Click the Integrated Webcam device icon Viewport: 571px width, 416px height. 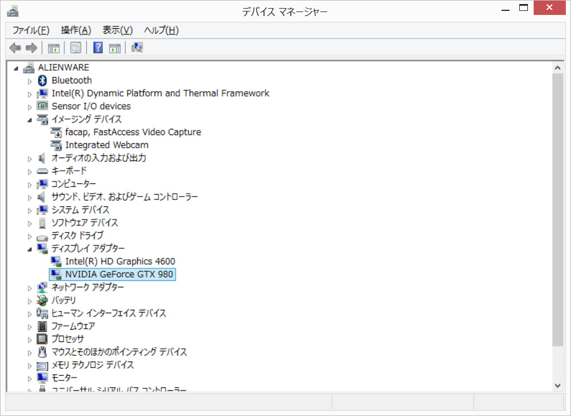point(56,145)
